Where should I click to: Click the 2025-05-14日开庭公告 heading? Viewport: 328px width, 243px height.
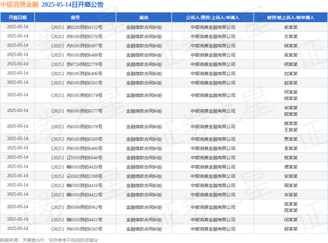click(73, 4)
